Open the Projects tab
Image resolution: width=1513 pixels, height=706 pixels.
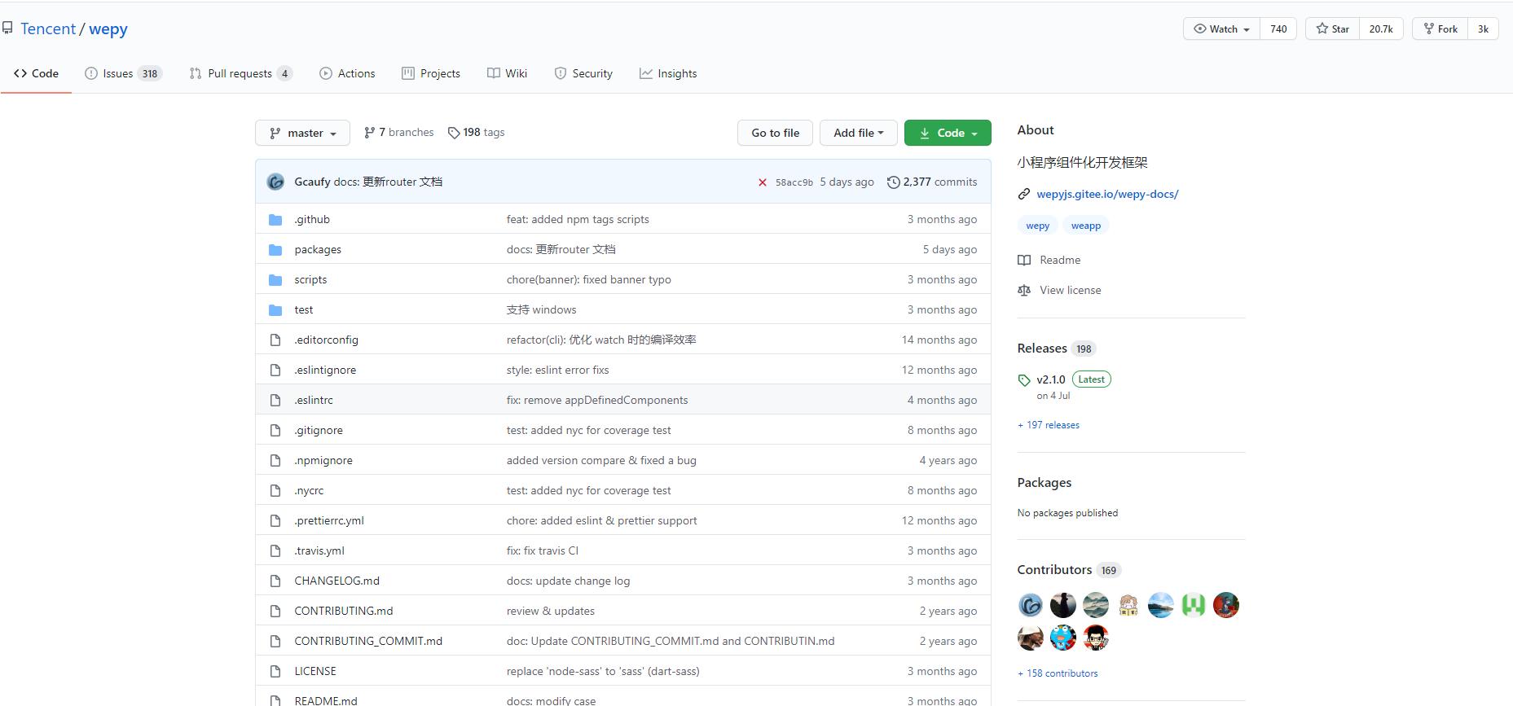click(x=431, y=73)
